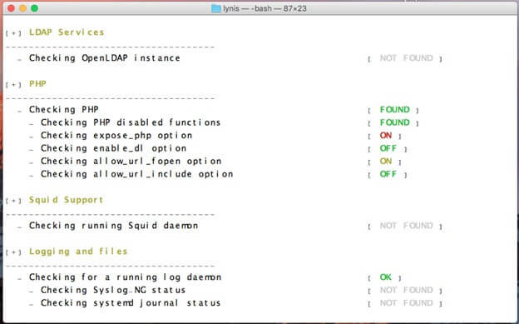Click the 'Squid Support' section heading
The image size is (519, 324).
[66, 200]
